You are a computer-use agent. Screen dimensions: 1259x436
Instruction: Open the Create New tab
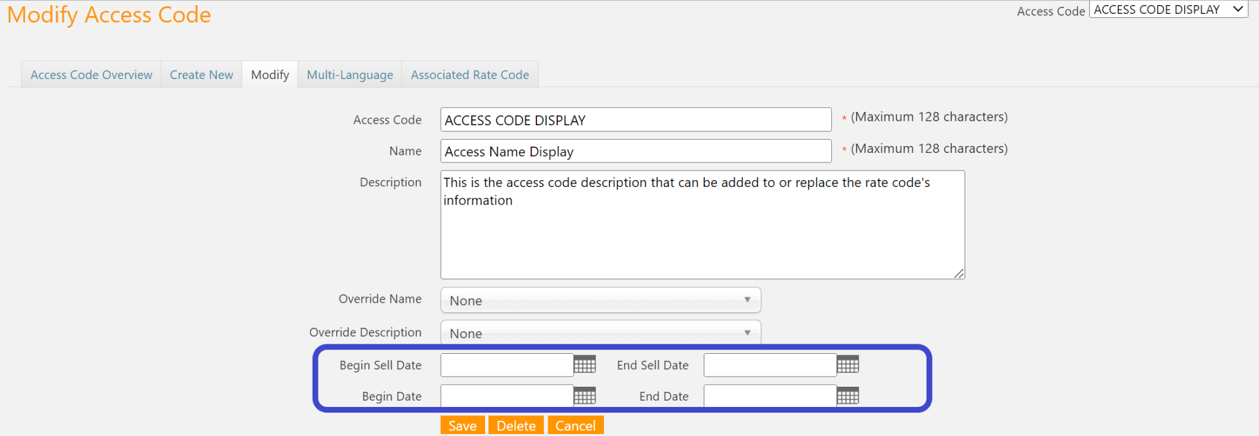[x=202, y=75]
